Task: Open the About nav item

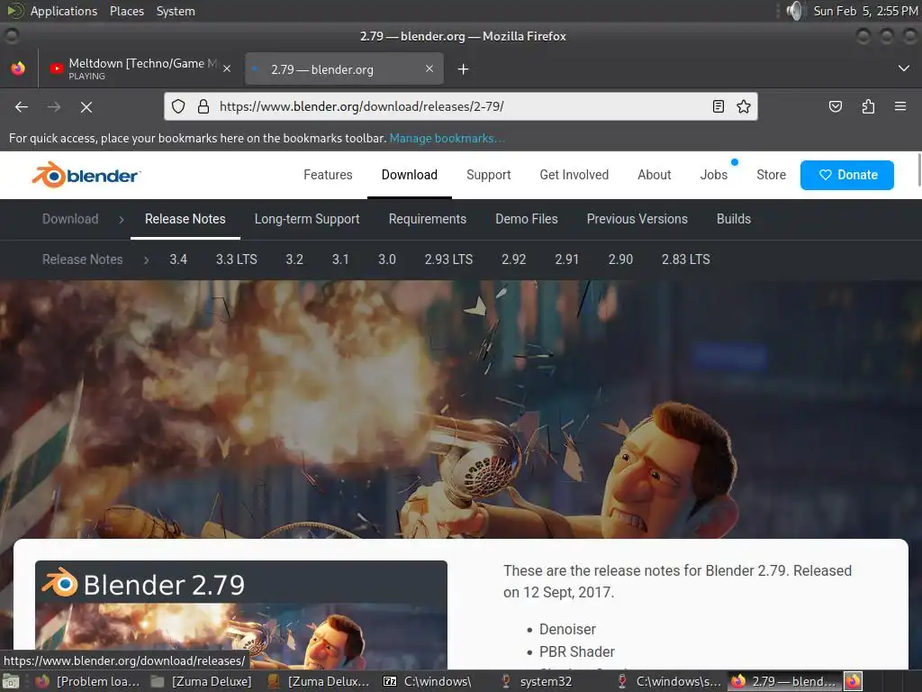Action: (x=654, y=175)
